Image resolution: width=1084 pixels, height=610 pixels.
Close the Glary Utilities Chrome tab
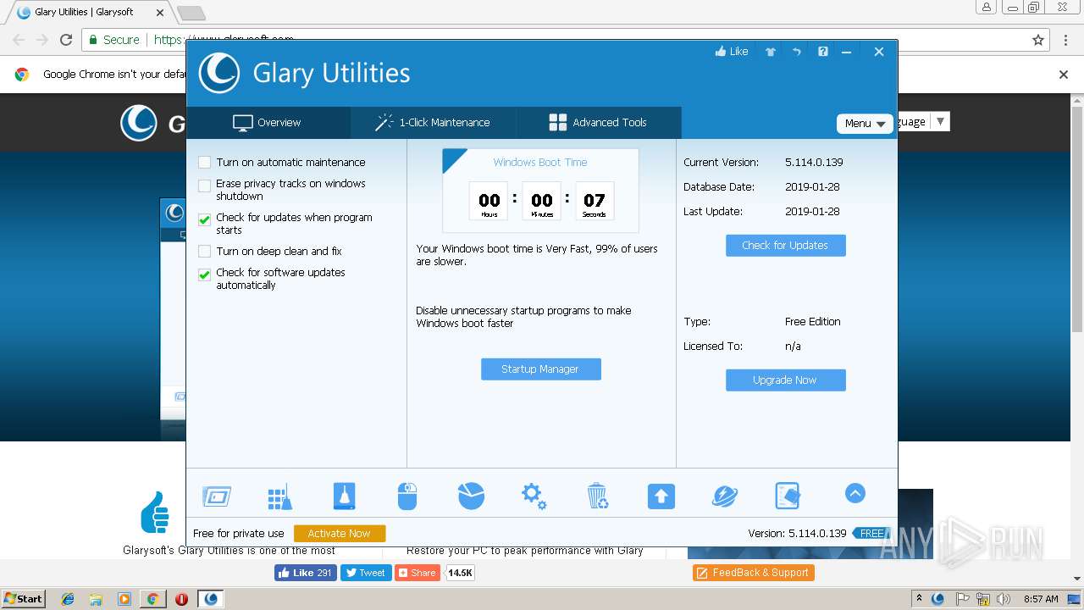(160, 13)
